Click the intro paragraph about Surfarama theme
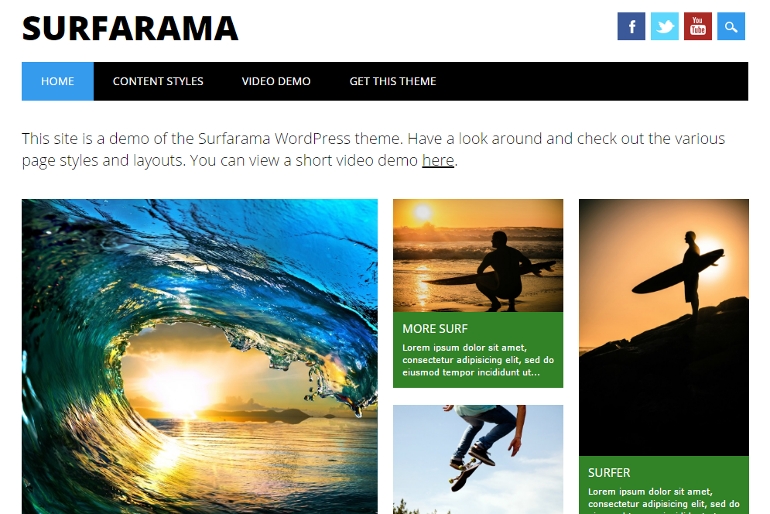The height and width of the screenshot is (514, 770). [373, 149]
